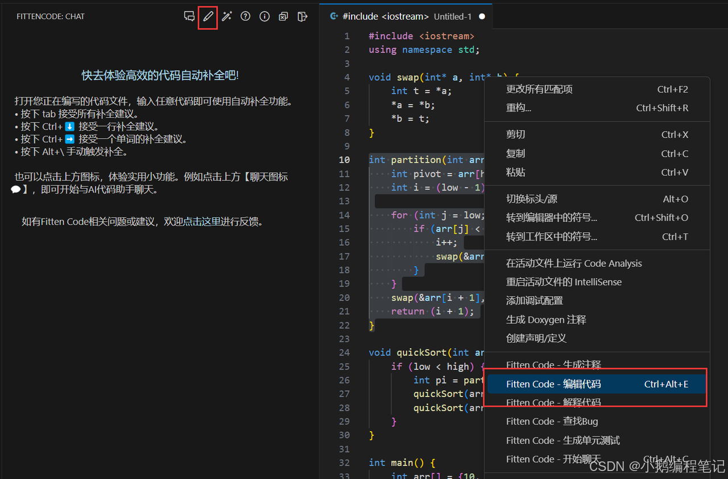Choose 更改所有匹配项 in context menu
The width and height of the screenshot is (728, 479).
(x=597, y=89)
